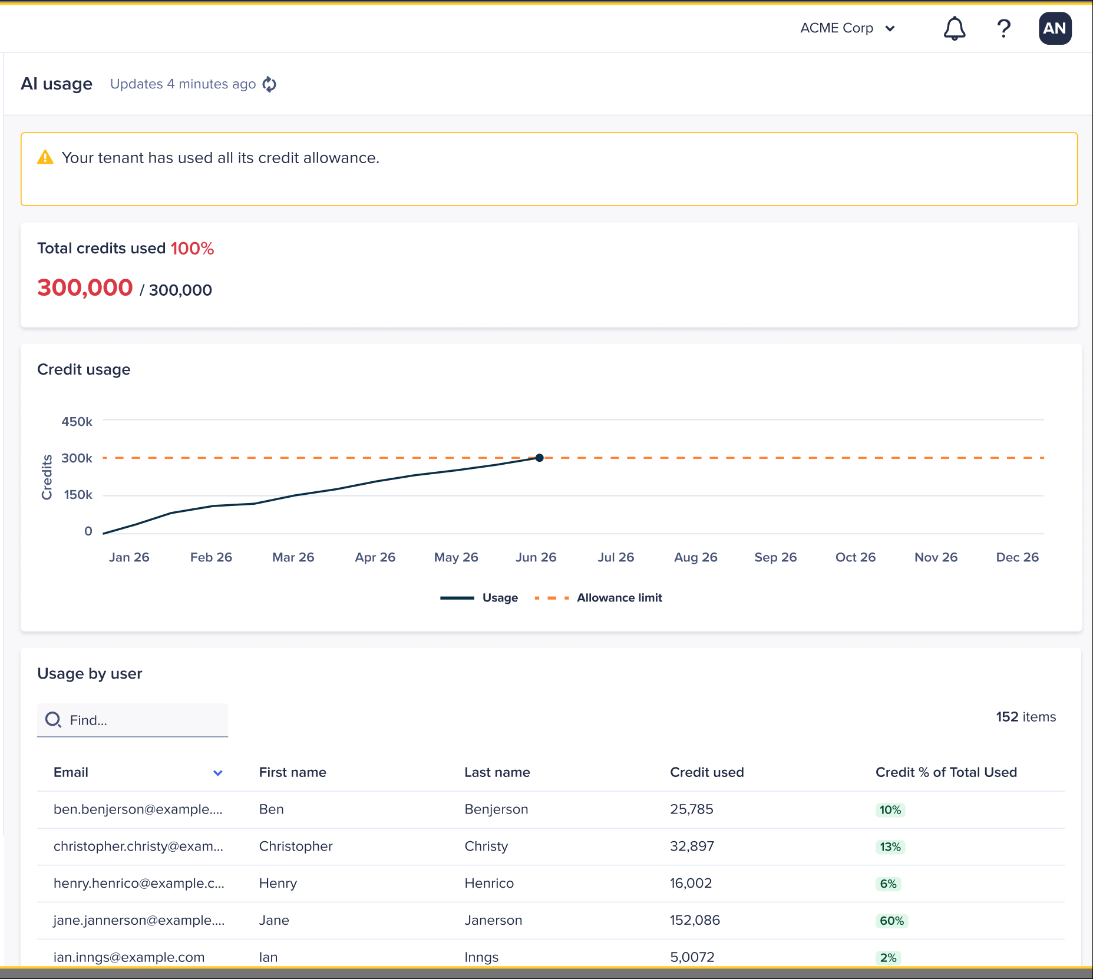Click ben.benjerson@example email cell
The width and height of the screenshot is (1093, 979).
coord(138,809)
